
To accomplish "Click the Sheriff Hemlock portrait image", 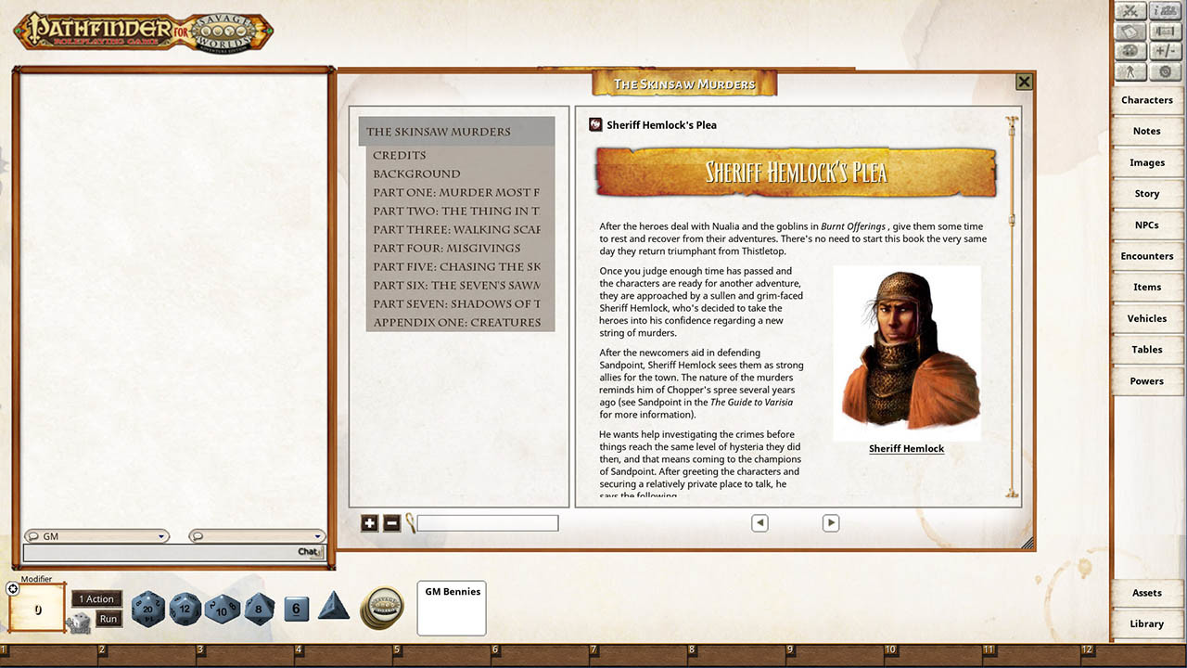I will pos(906,353).
